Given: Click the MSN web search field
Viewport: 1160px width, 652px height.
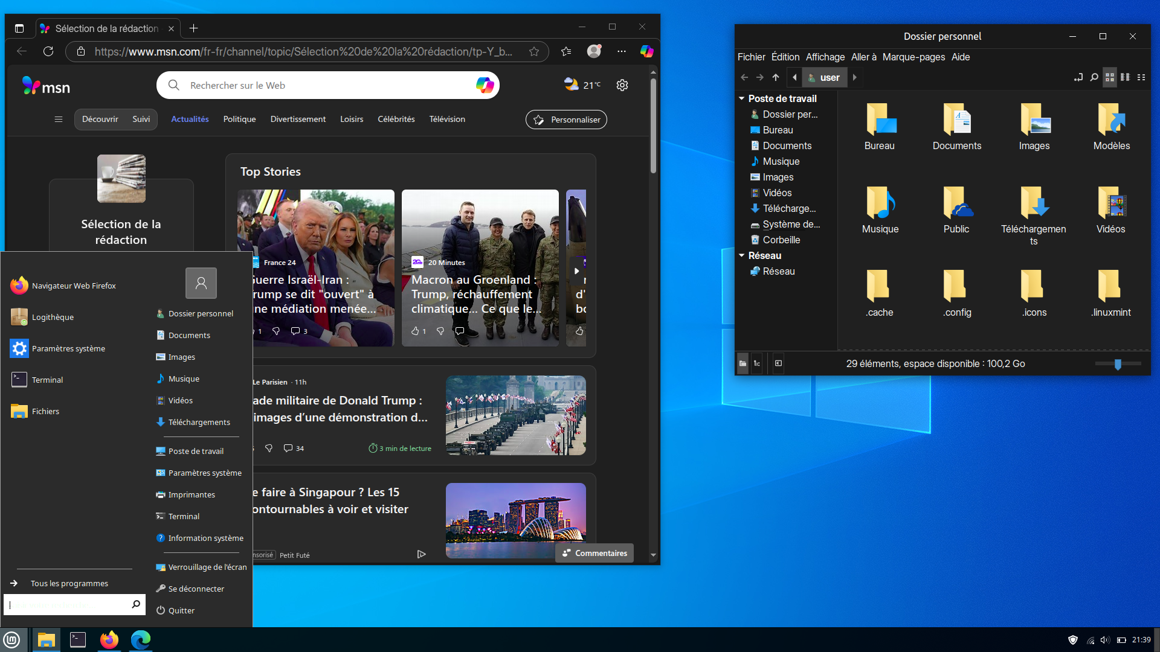Looking at the screenshot, I should pyautogui.click(x=328, y=85).
